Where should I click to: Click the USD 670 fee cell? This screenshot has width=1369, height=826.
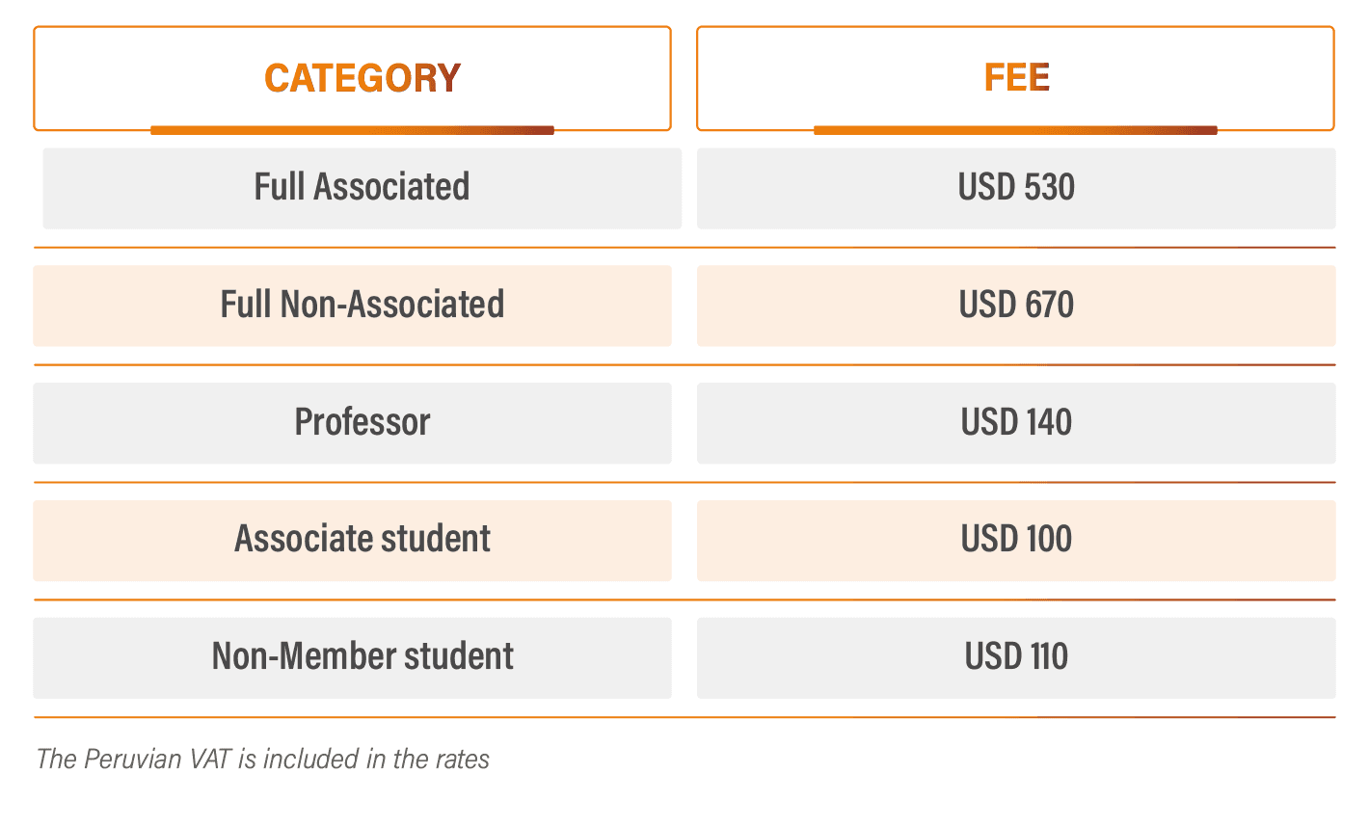1016,306
